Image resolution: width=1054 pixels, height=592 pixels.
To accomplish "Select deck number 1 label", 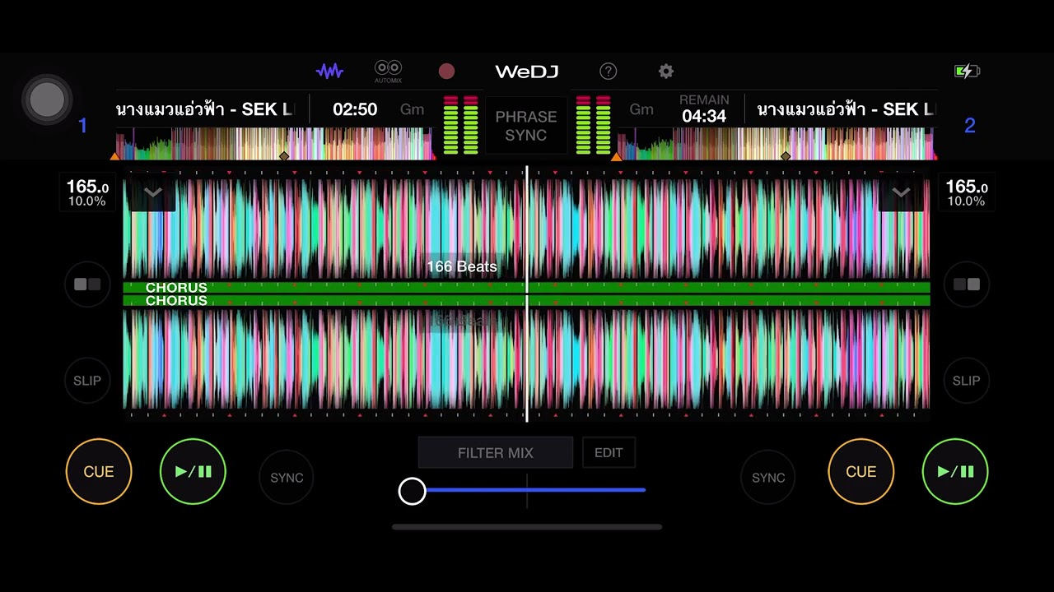I will [x=82, y=126].
